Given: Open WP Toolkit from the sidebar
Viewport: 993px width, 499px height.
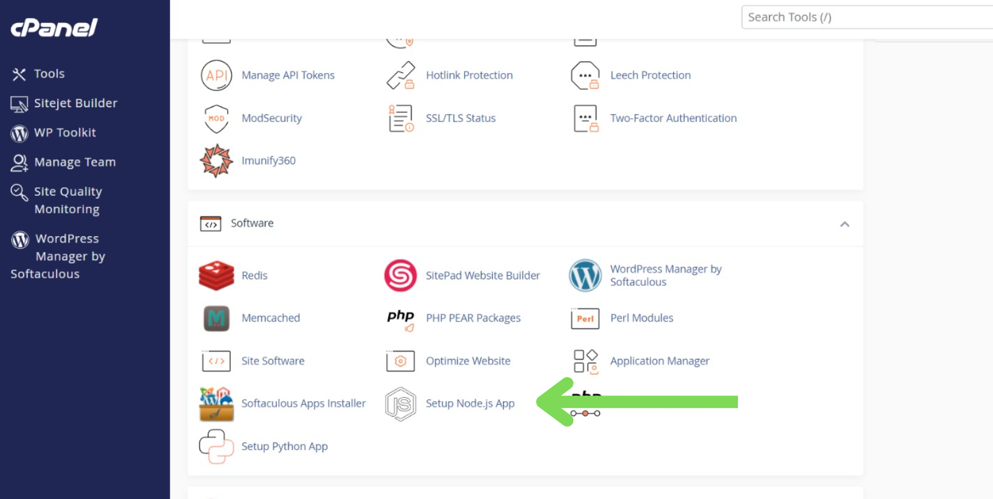Looking at the screenshot, I should 65,133.
